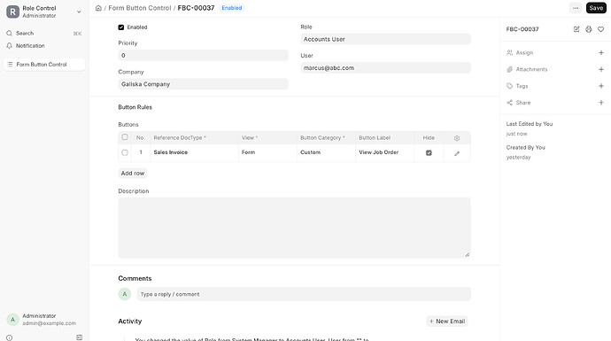Click the Reference DocType column header
The height and width of the screenshot is (341, 611).
pyautogui.click(x=195, y=137)
